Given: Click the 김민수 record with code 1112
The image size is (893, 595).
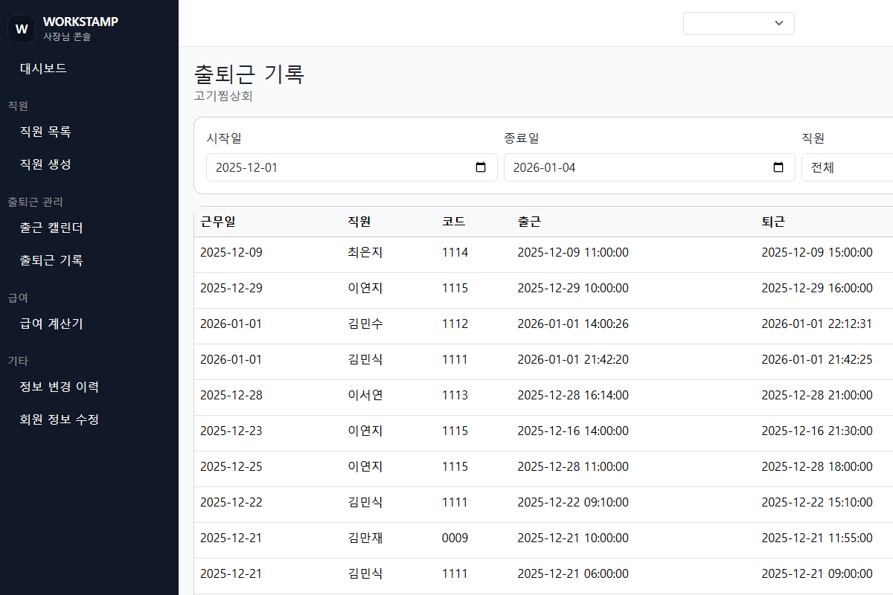Looking at the screenshot, I should [365, 324].
